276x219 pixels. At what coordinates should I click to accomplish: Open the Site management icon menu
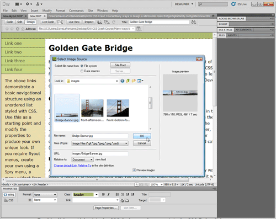point(39,4)
